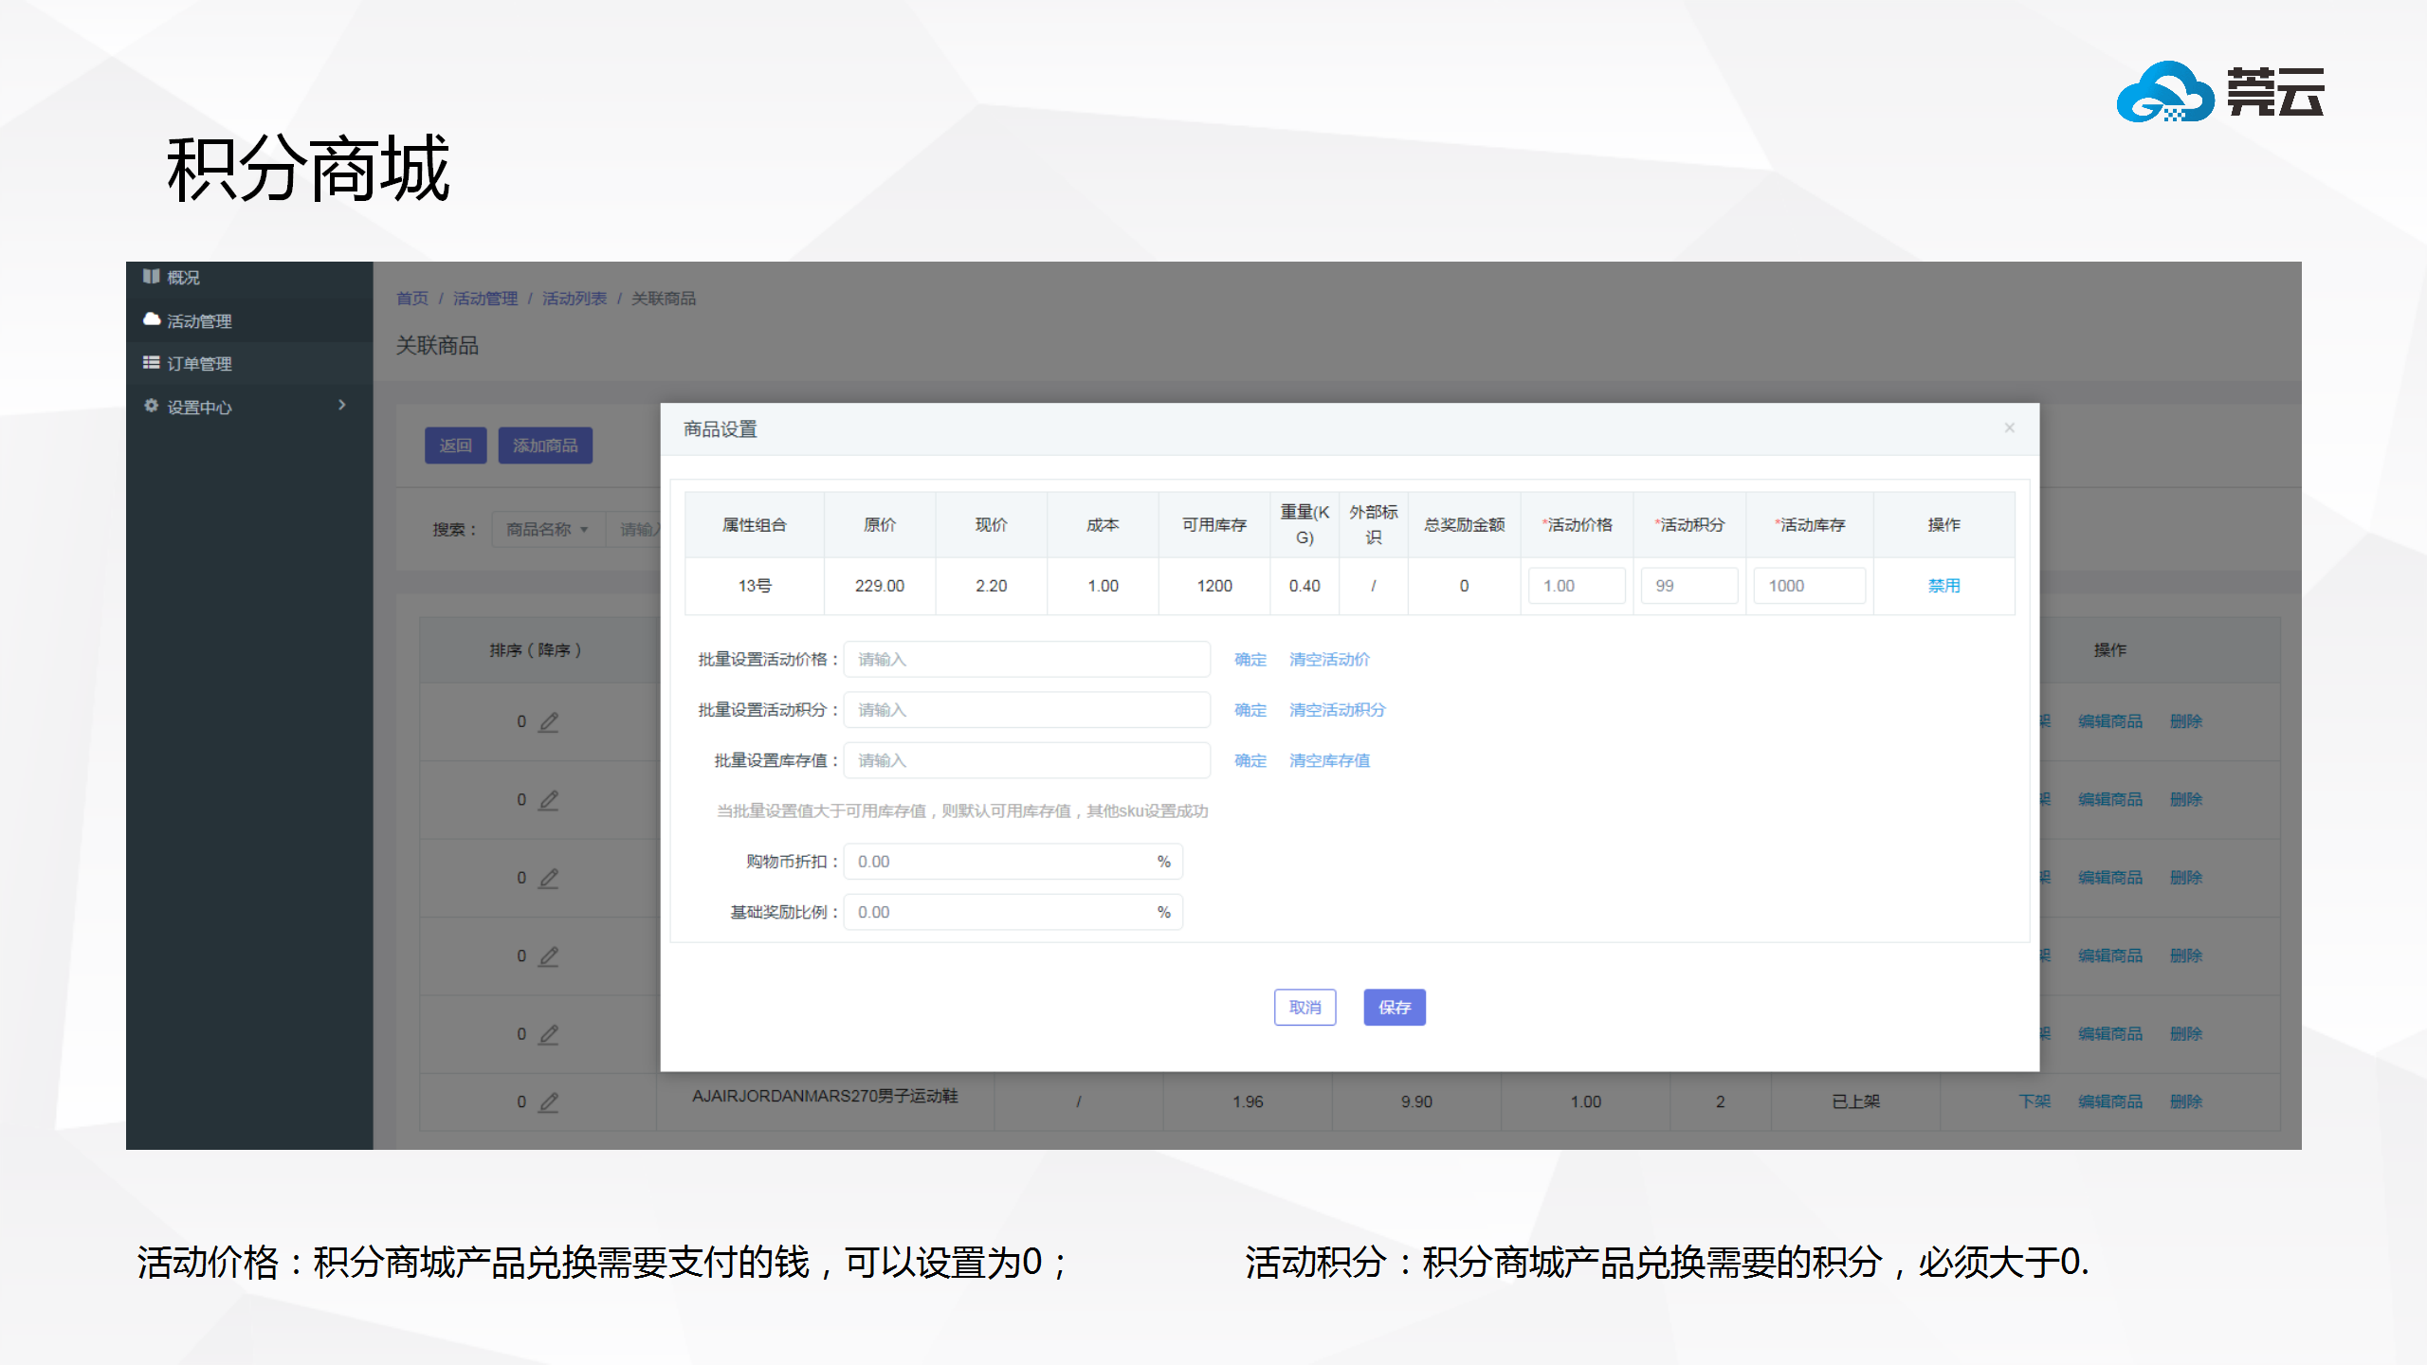Open the 商品名称 search dropdown

[547, 529]
